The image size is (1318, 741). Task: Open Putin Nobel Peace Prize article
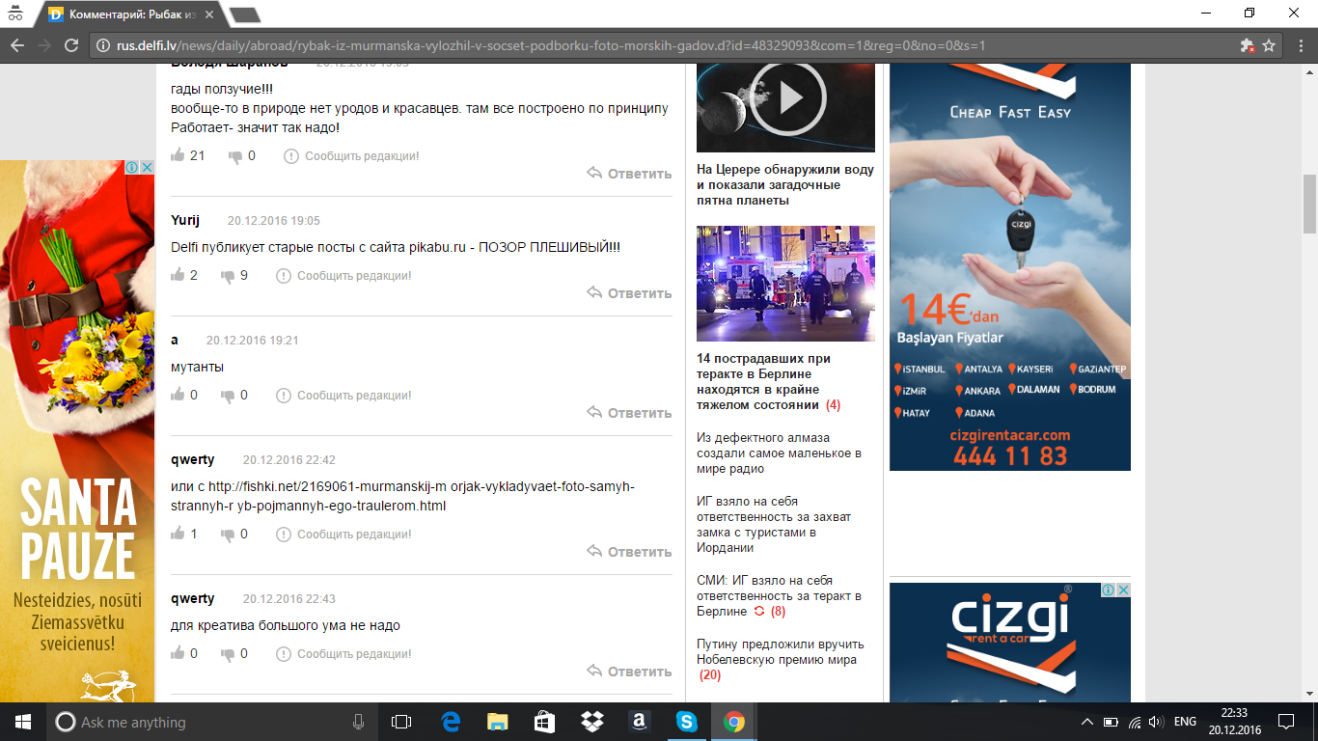click(x=780, y=652)
